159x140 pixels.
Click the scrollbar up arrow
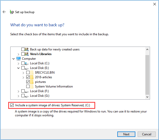click(x=147, y=49)
